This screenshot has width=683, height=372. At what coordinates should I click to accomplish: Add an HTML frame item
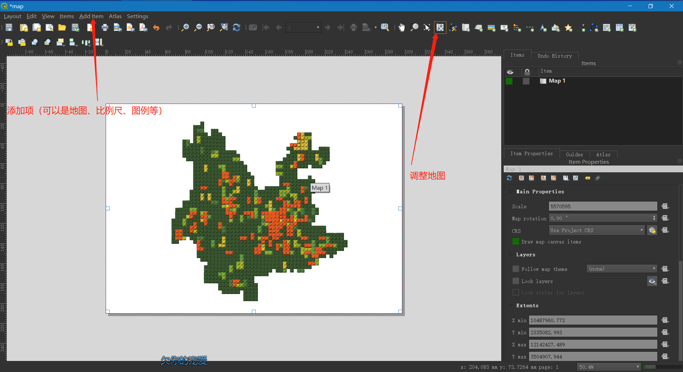tap(607, 27)
